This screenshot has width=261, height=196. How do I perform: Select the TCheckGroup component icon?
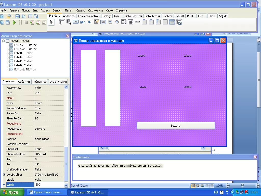(158, 22)
